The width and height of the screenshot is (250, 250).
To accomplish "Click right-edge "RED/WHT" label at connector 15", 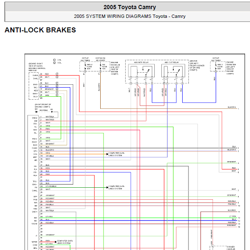I will point(231,225).
